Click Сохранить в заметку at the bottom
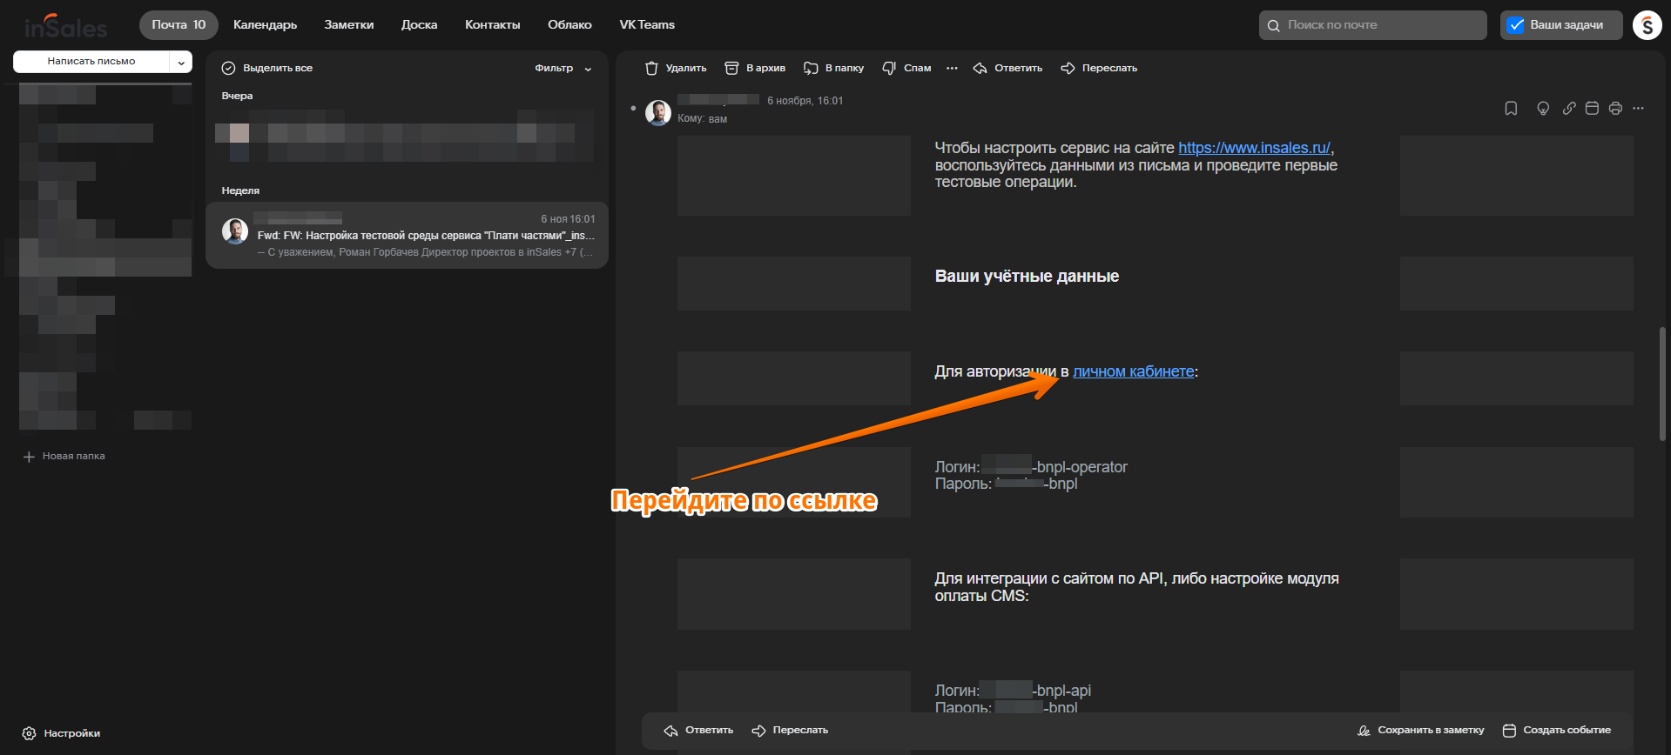Image resolution: width=1671 pixels, height=755 pixels. tap(1420, 731)
